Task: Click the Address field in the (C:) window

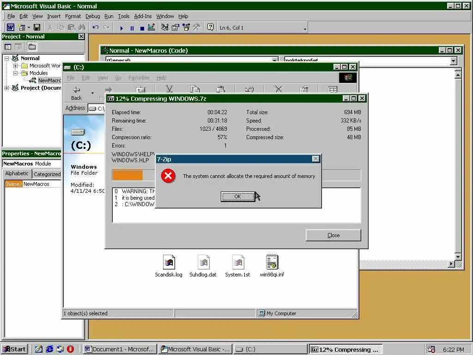Action: pos(96,108)
